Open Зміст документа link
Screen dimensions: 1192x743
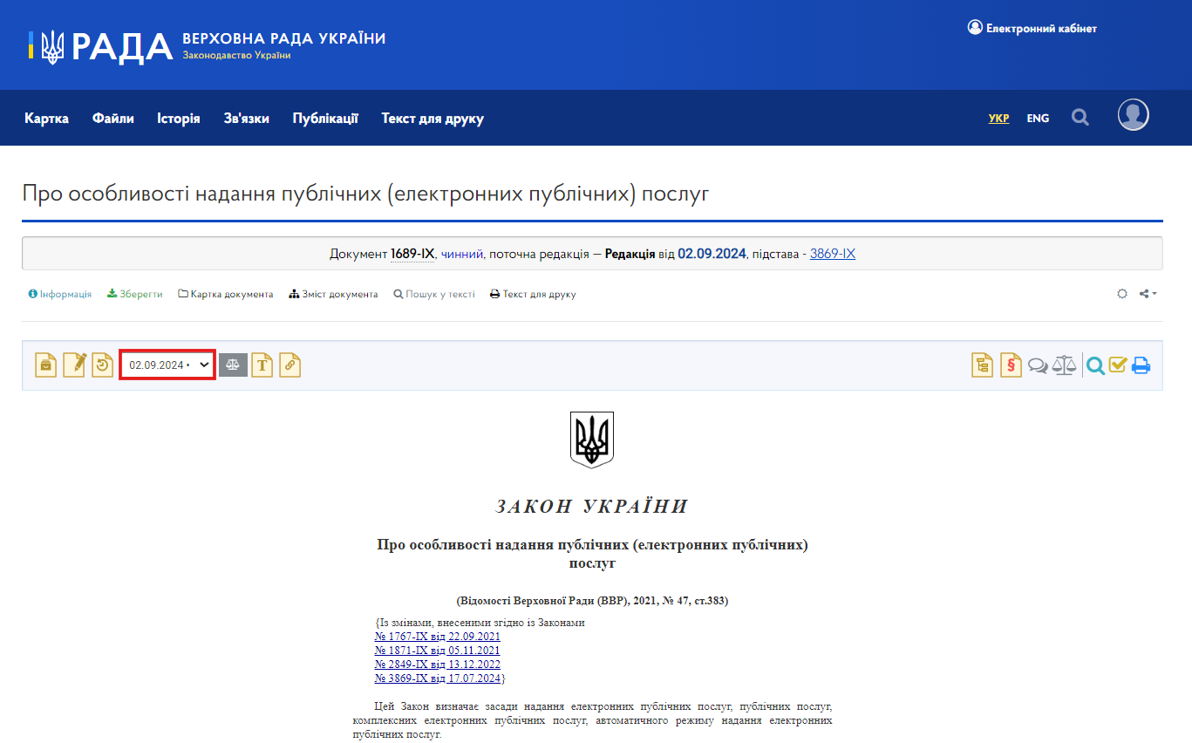334,294
